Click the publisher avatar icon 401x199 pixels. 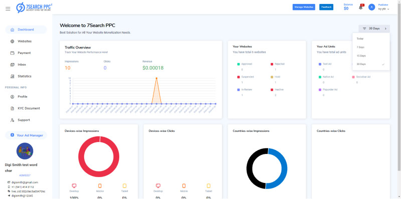pyautogui.click(x=371, y=7)
